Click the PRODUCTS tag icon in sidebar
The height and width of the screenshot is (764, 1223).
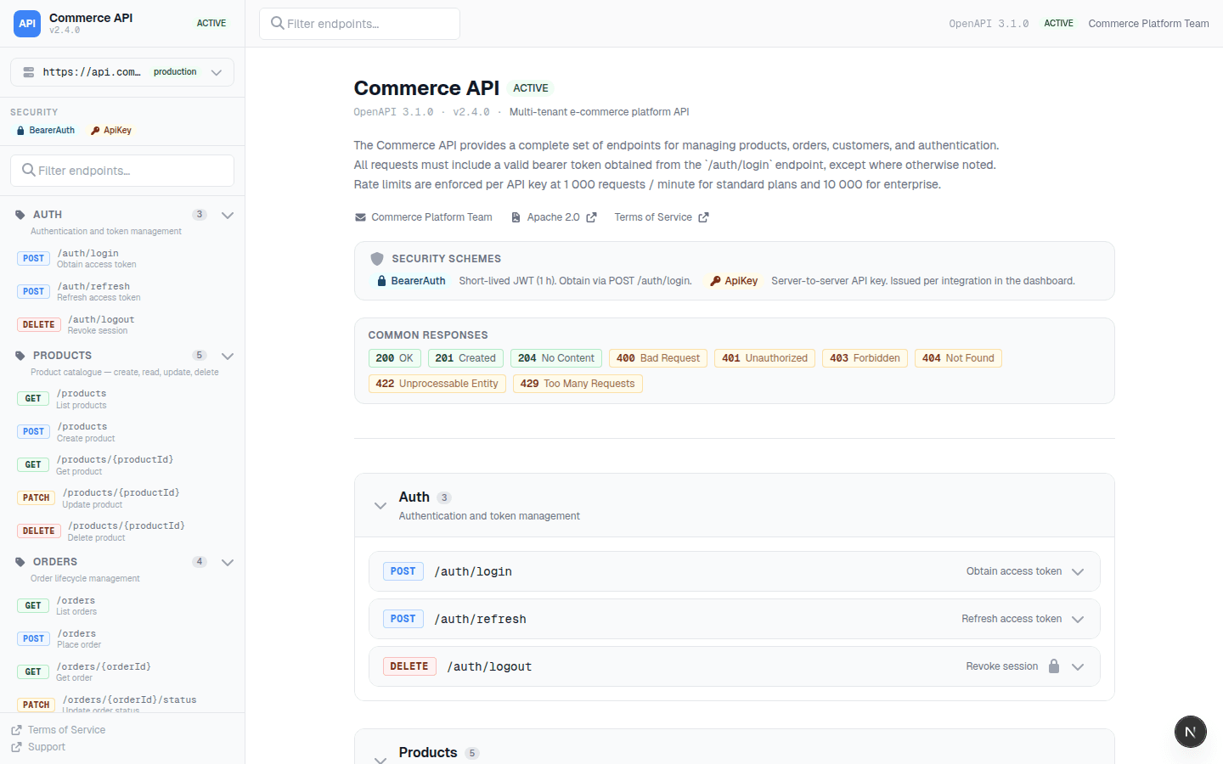[x=20, y=356]
